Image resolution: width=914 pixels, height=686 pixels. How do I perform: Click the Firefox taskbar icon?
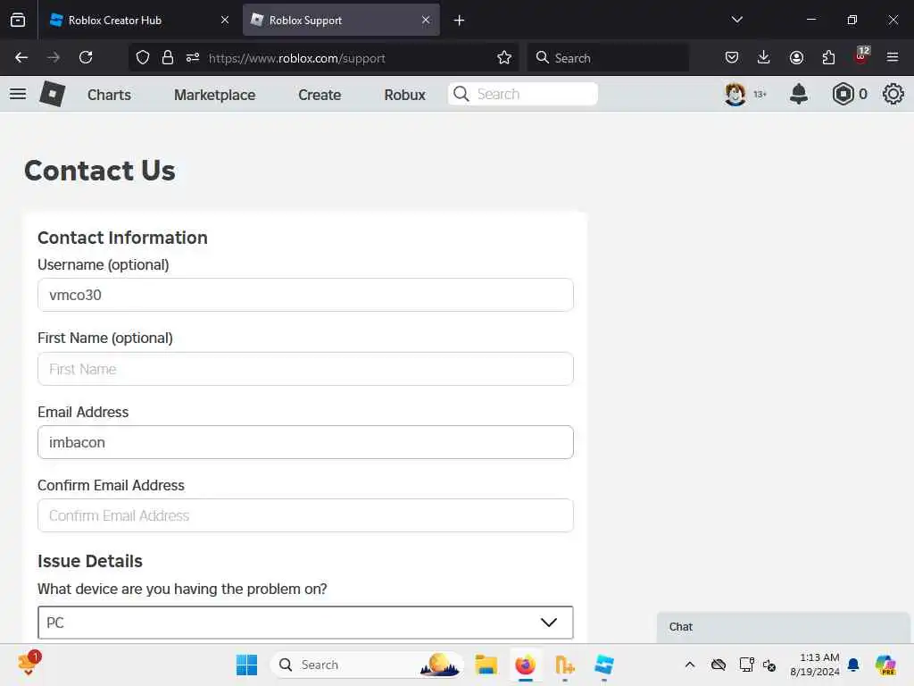pos(525,665)
